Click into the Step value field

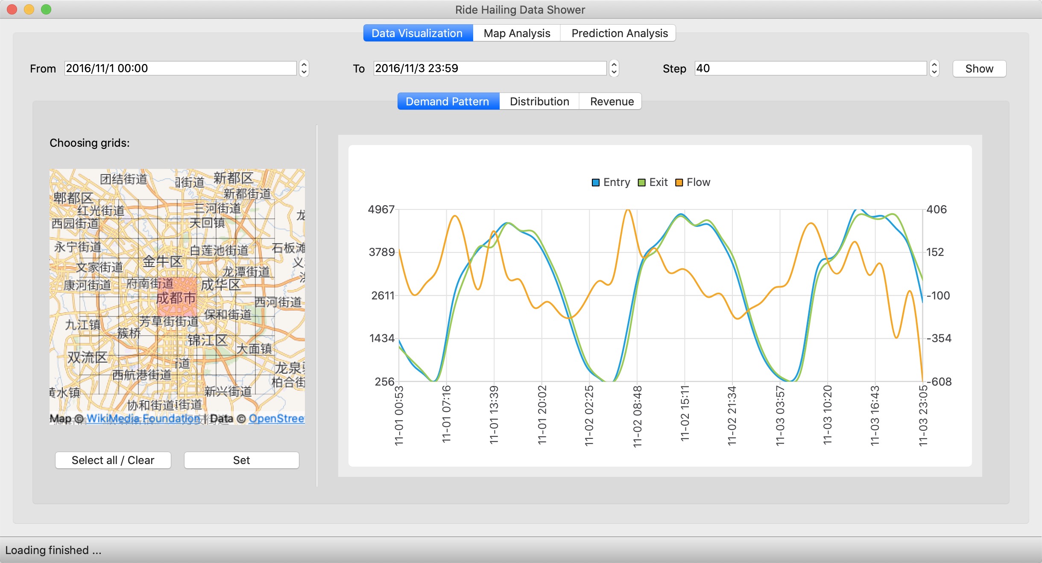point(810,68)
